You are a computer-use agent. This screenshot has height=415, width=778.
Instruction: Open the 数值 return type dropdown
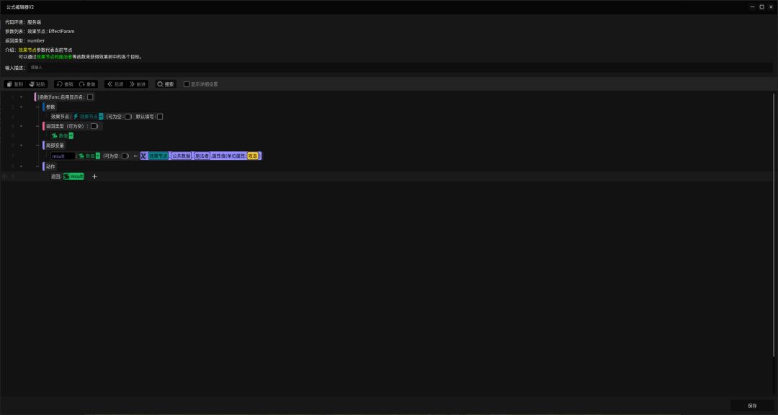pos(71,135)
